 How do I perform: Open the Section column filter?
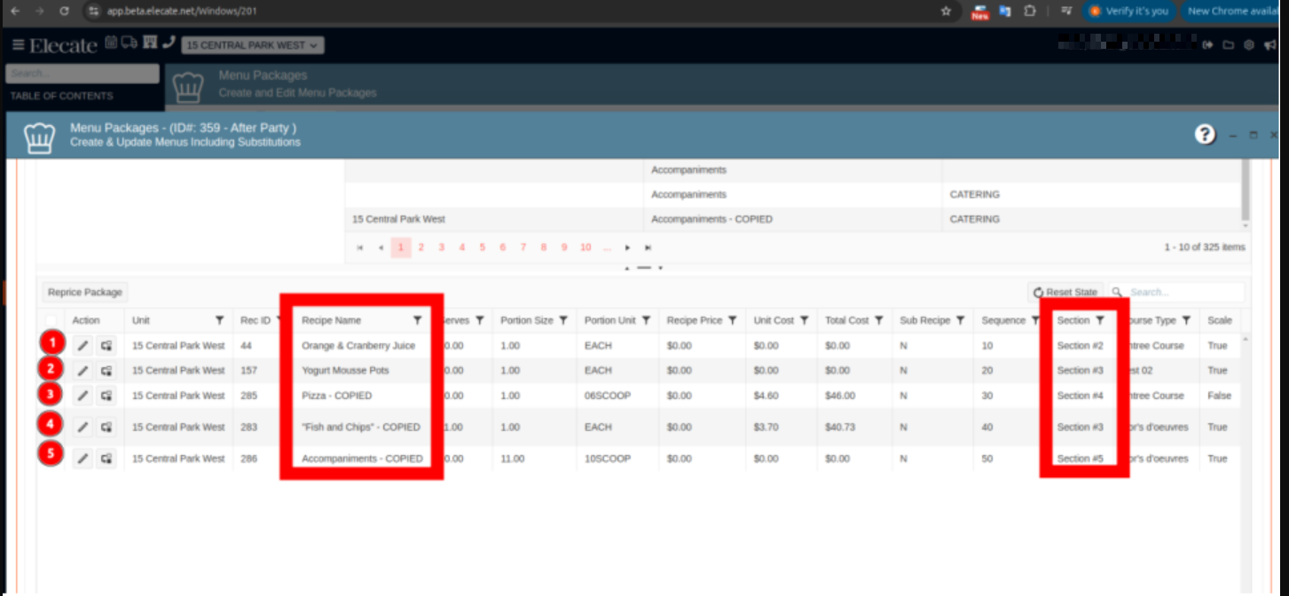pyautogui.click(x=1100, y=320)
